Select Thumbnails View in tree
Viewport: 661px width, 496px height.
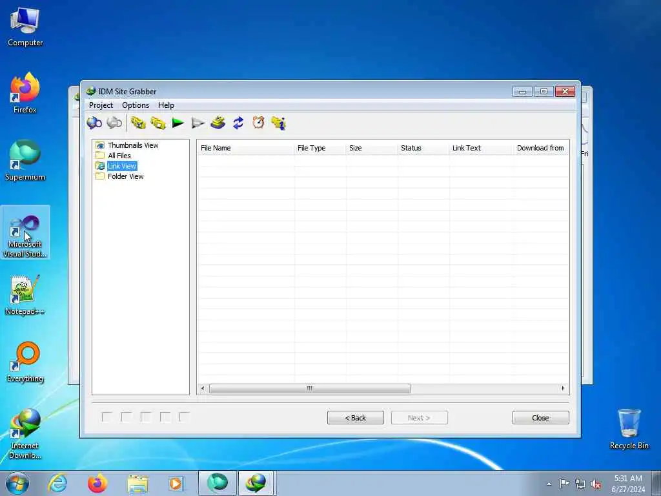click(x=133, y=145)
